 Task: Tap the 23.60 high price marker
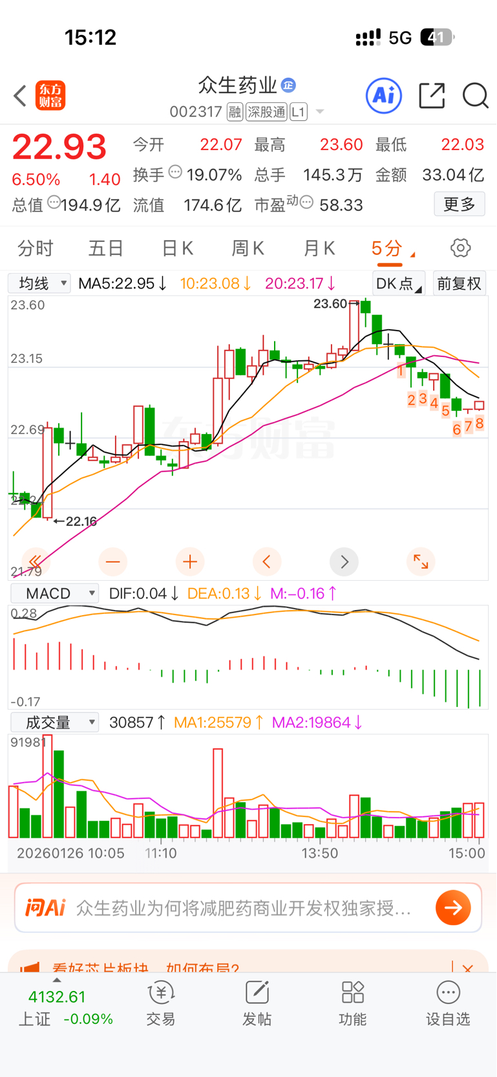[x=335, y=303]
